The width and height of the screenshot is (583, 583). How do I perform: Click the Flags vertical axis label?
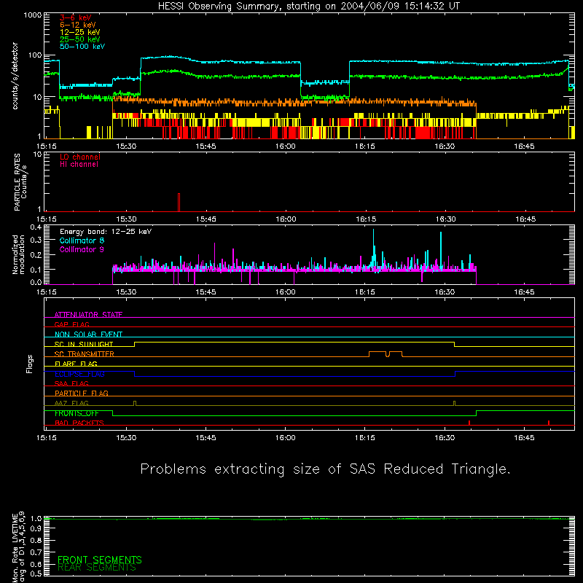pyautogui.click(x=30, y=364)
